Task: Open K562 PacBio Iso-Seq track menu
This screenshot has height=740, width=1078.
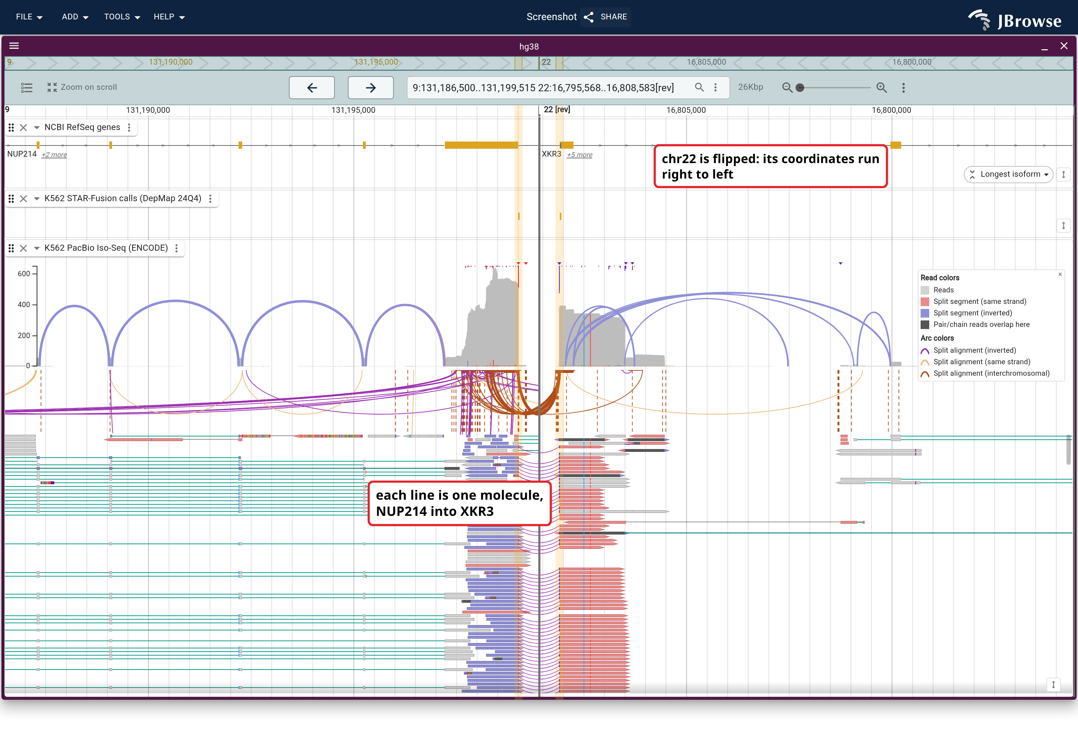Action: 176,248
